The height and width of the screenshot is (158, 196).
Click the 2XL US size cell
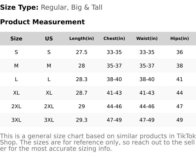(49, 106)
